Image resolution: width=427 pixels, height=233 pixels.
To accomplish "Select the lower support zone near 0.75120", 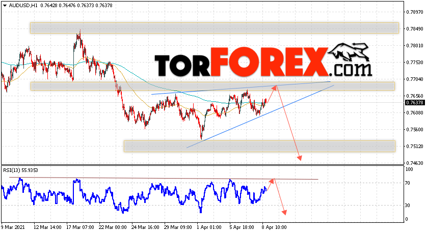I will (x=259, y=147).
